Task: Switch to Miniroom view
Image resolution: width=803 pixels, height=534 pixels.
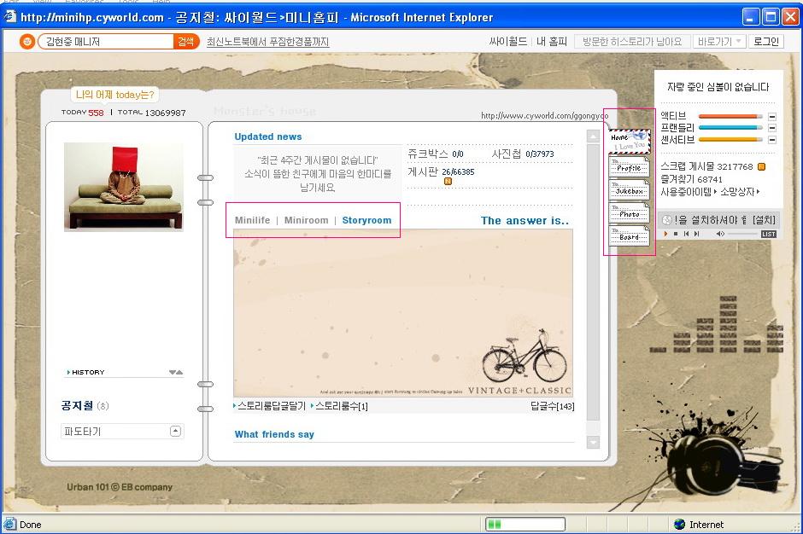Action: pos(306,220)
